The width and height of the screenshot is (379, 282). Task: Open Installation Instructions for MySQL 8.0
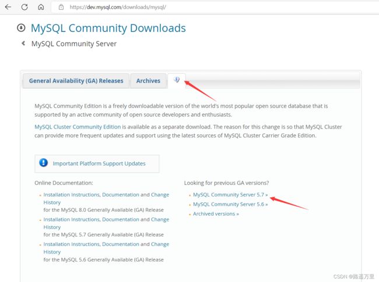click(x=72, y=195)
